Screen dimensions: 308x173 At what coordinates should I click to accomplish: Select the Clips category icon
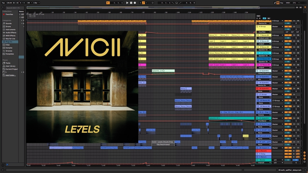[x=4, y=45]
